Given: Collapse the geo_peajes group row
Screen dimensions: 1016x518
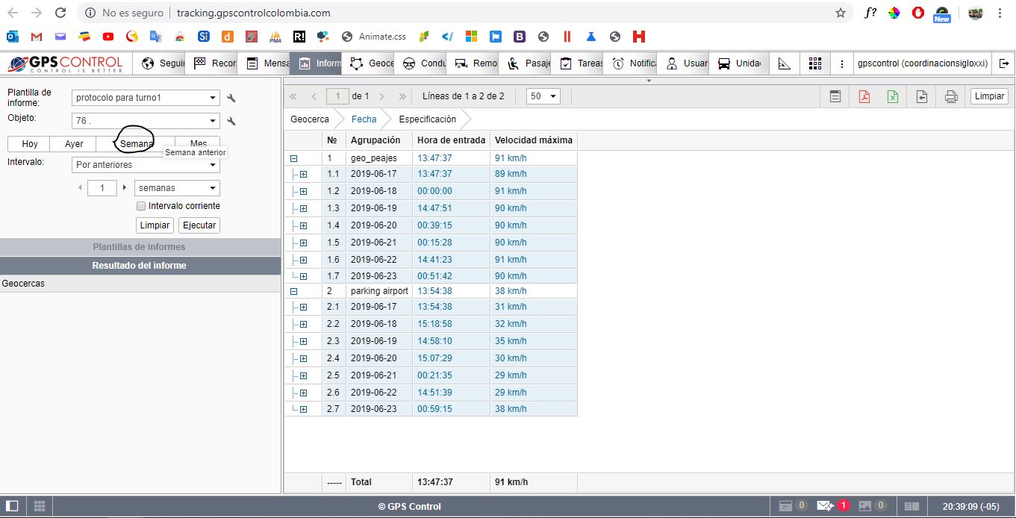Looking at the screenshot, I should pyautogui.click(x=293, y=158).
